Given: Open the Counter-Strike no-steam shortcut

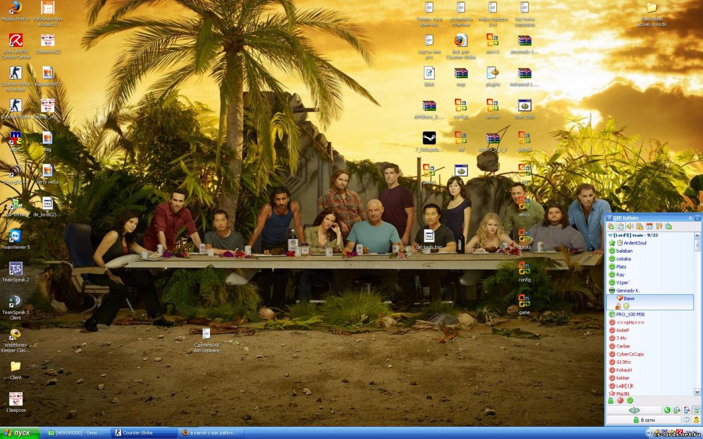Looking at the screenshot, I should coord(15,79).
